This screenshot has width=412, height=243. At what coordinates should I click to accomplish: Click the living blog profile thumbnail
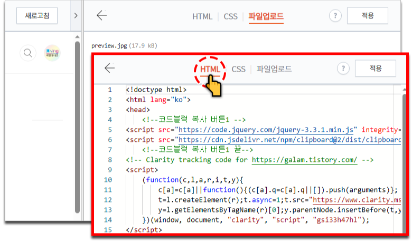pyautogui.click(x=52, y=53)
